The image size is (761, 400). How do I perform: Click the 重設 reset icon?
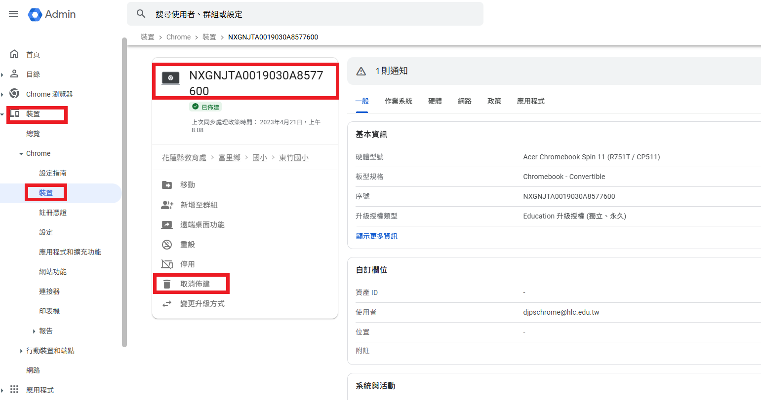click(x=167, y=245)
